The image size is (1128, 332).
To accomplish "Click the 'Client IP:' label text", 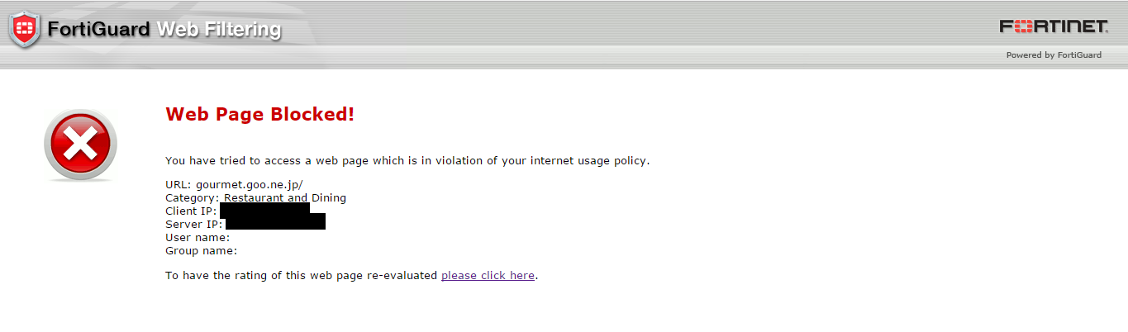I will coord(191,211).
